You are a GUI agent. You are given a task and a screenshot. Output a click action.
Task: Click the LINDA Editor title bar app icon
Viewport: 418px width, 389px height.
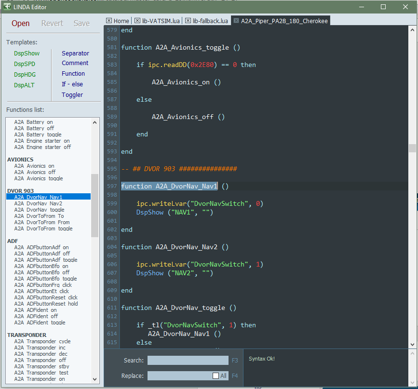click(7, 7)
